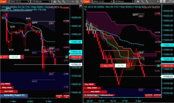The image size is (174, 103).
Task: Select the DR1 pivot label on the 120 Minute chart
Action: (52, 23)
